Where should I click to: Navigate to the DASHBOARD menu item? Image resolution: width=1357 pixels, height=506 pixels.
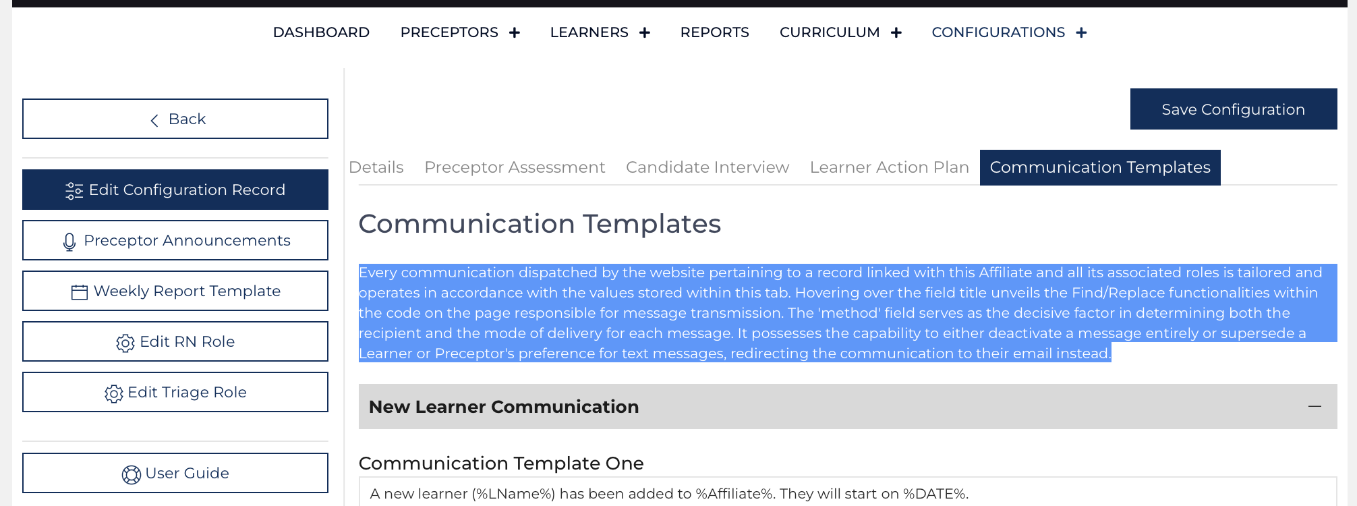(322, 32)
